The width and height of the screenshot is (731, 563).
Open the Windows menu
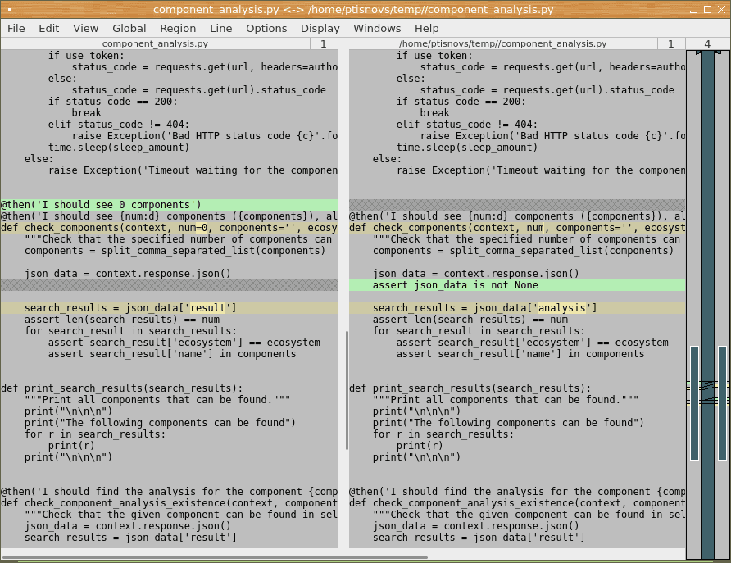(377, 29)
